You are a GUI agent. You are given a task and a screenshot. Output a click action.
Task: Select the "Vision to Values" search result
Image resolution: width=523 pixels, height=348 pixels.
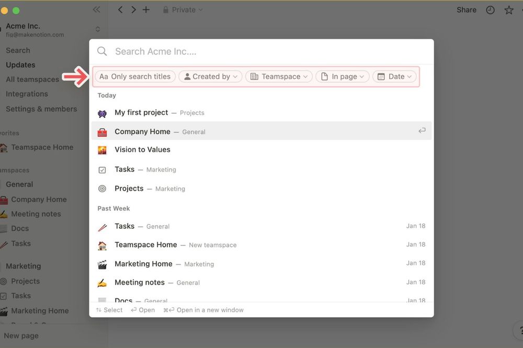[142, 149]
